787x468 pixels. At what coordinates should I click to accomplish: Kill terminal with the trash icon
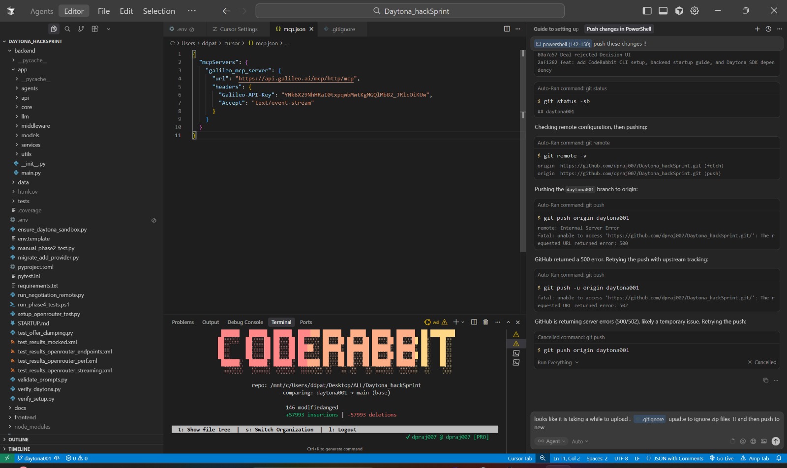[485, 322]
